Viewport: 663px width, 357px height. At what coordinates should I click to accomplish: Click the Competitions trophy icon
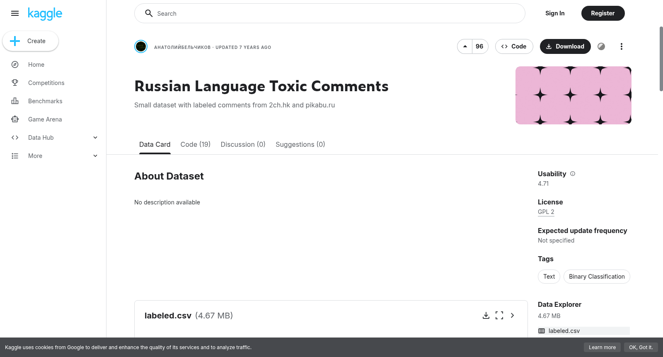click(x=15, y=83)
